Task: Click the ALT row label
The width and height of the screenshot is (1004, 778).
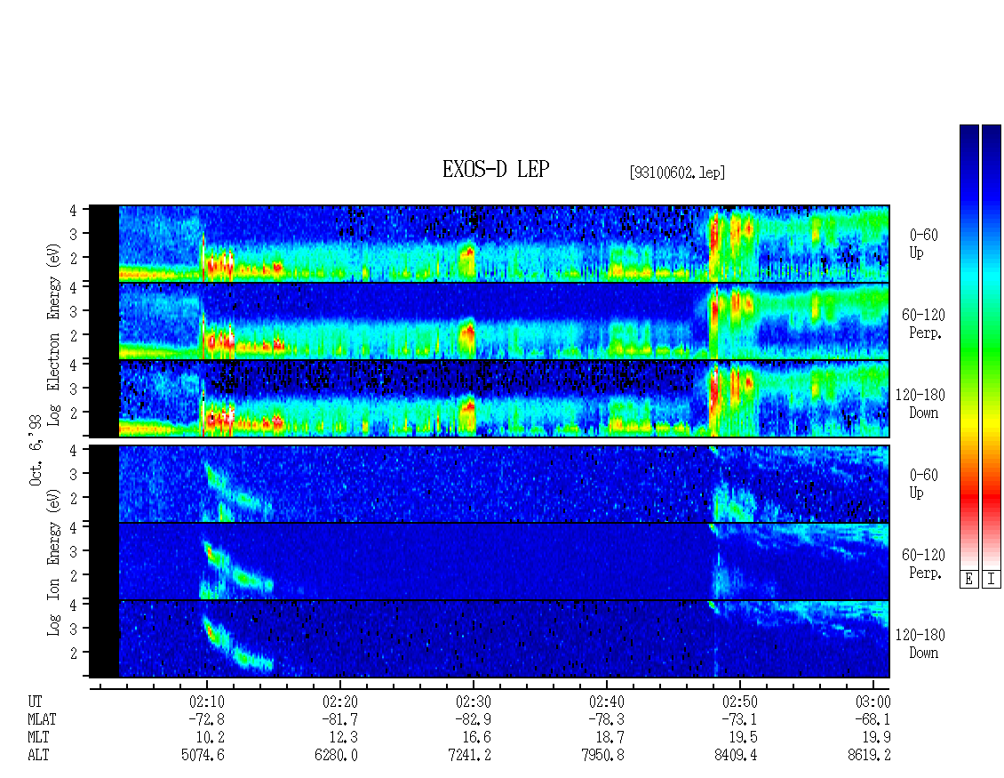Action: pos(38,755)
